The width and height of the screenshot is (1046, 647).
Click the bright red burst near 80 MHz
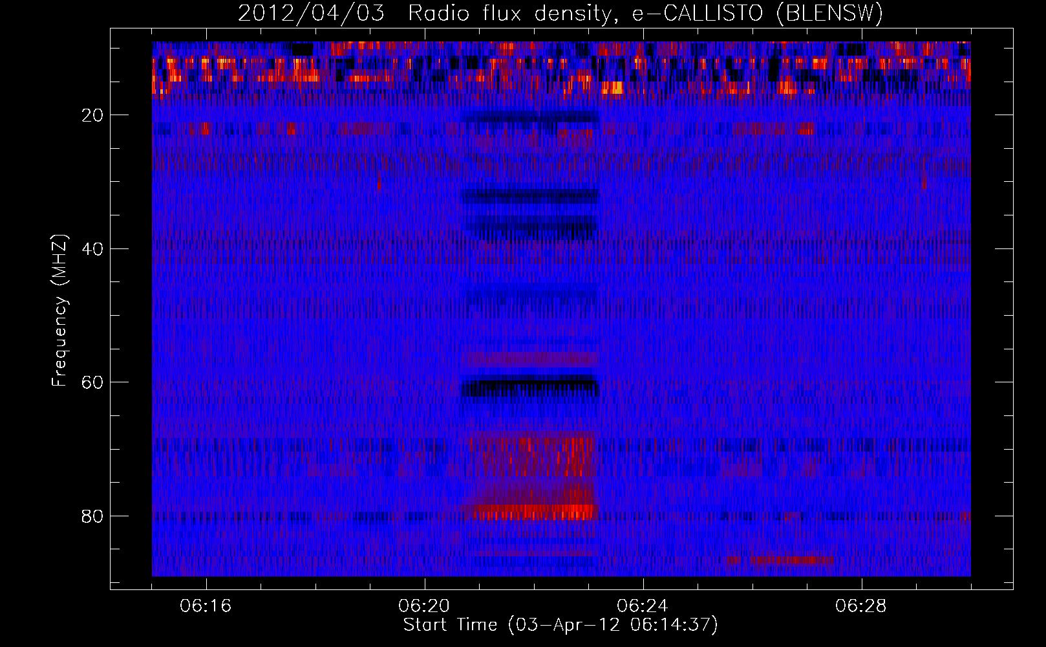tap(533, 511)
